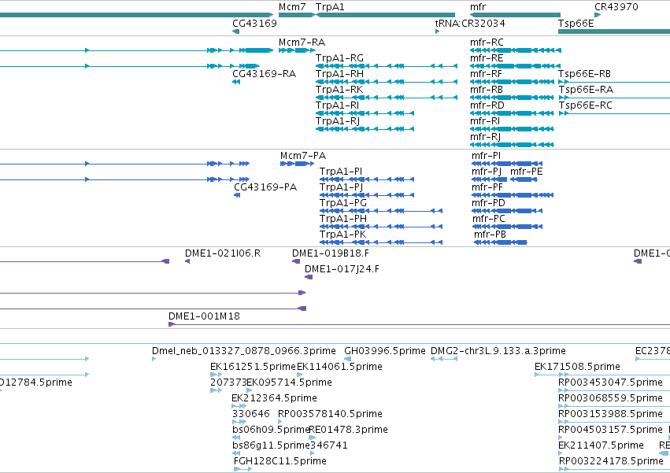Click the Tsp66E-RA transcript label
The image size is (670, 473).
(586, 90)
